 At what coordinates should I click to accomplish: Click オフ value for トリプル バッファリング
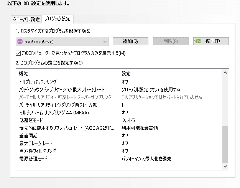[x=125, y=82]
